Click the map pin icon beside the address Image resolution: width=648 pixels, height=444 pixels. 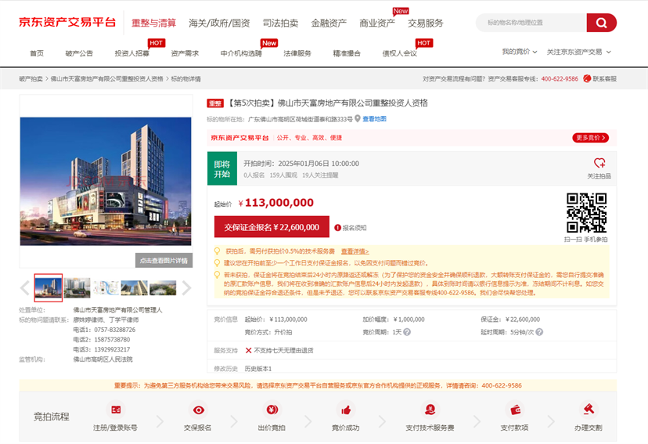(358, 119)
